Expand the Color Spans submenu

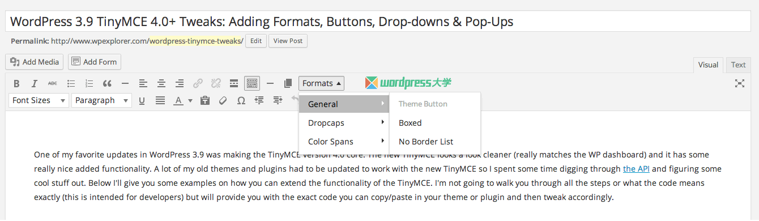pos(344,142)
